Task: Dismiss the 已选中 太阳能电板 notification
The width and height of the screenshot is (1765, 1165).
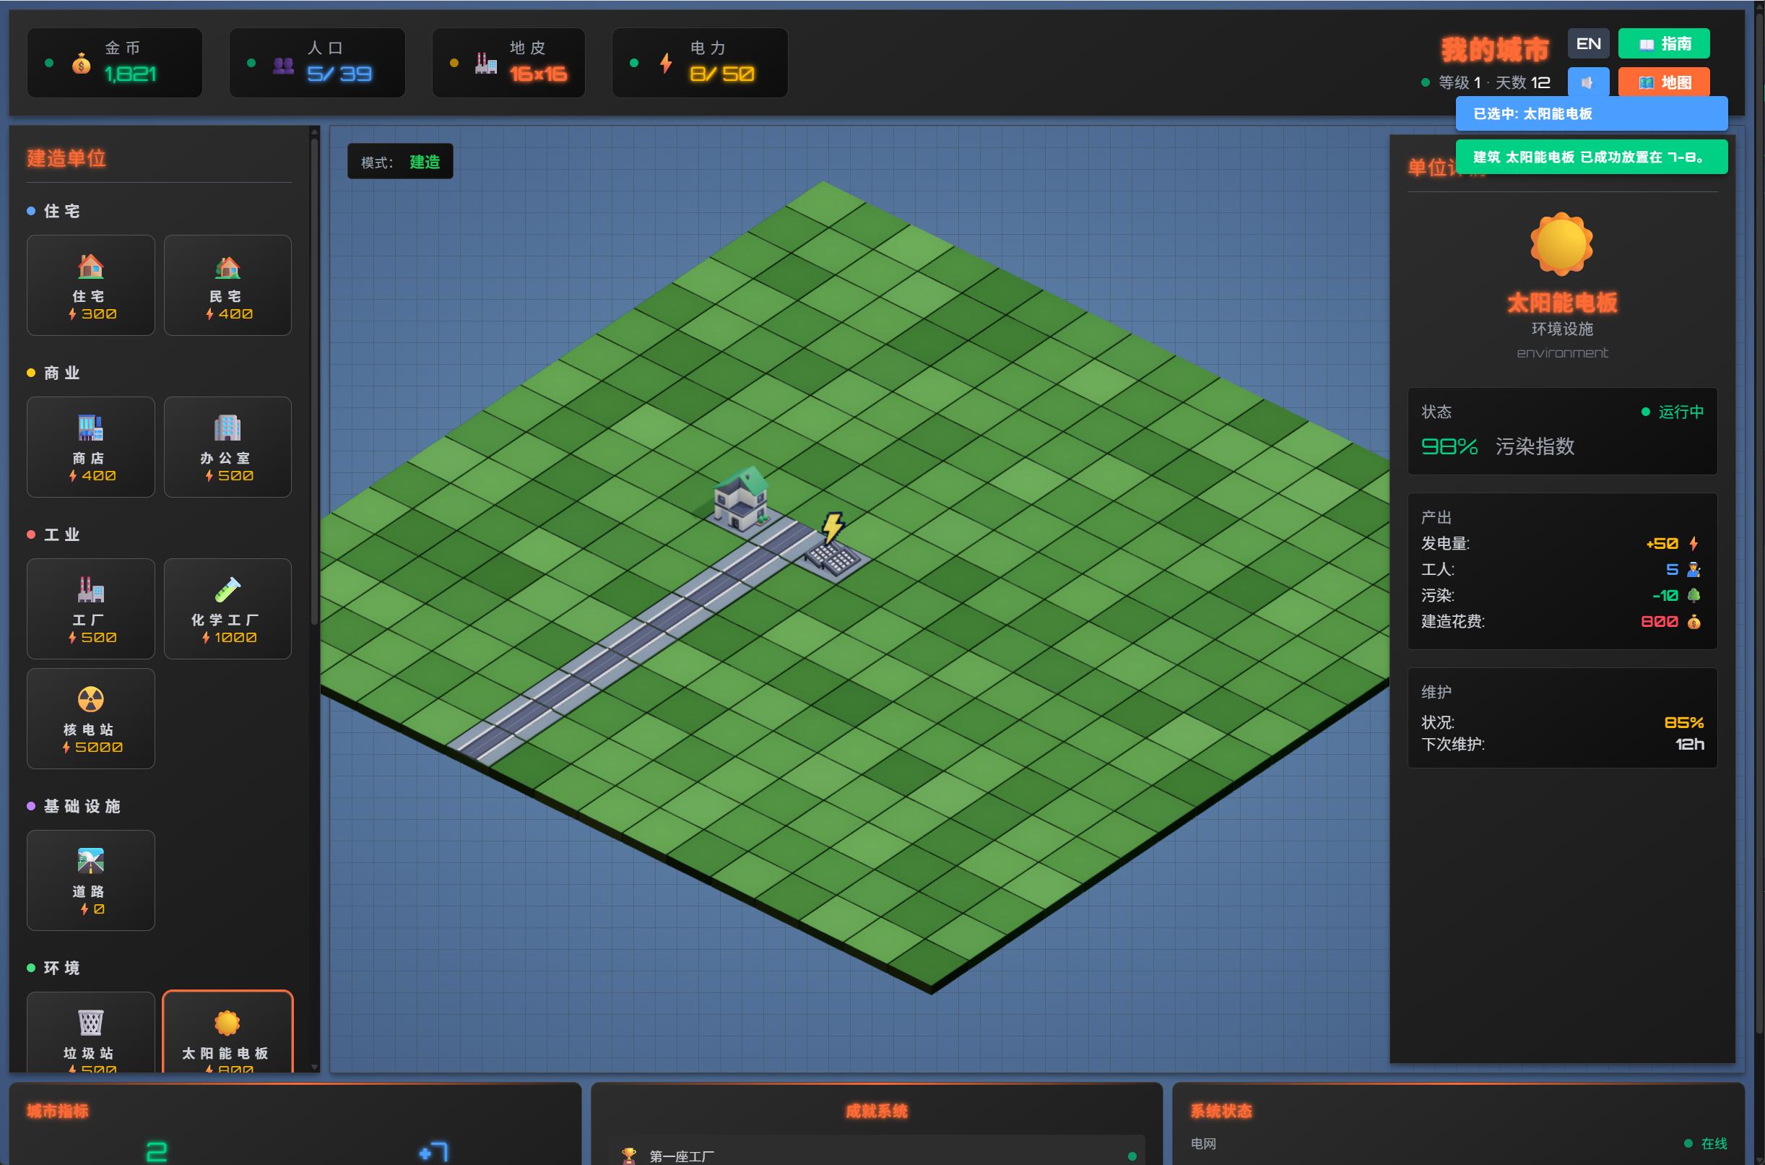Action: click(x=1590, y=113)
